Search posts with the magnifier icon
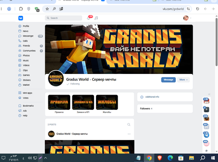Screen dimensions: 218x162 pos(129,124)
